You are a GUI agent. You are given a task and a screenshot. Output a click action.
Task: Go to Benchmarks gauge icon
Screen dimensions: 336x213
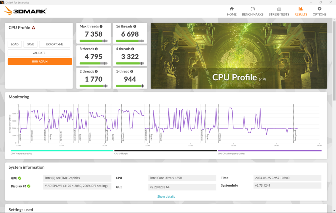[253, 9]
